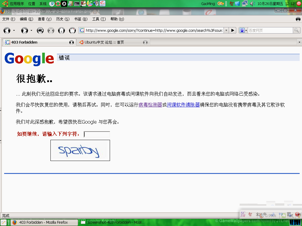
Task: Click the 完成 status bar text
Action: tap(6, 216)
